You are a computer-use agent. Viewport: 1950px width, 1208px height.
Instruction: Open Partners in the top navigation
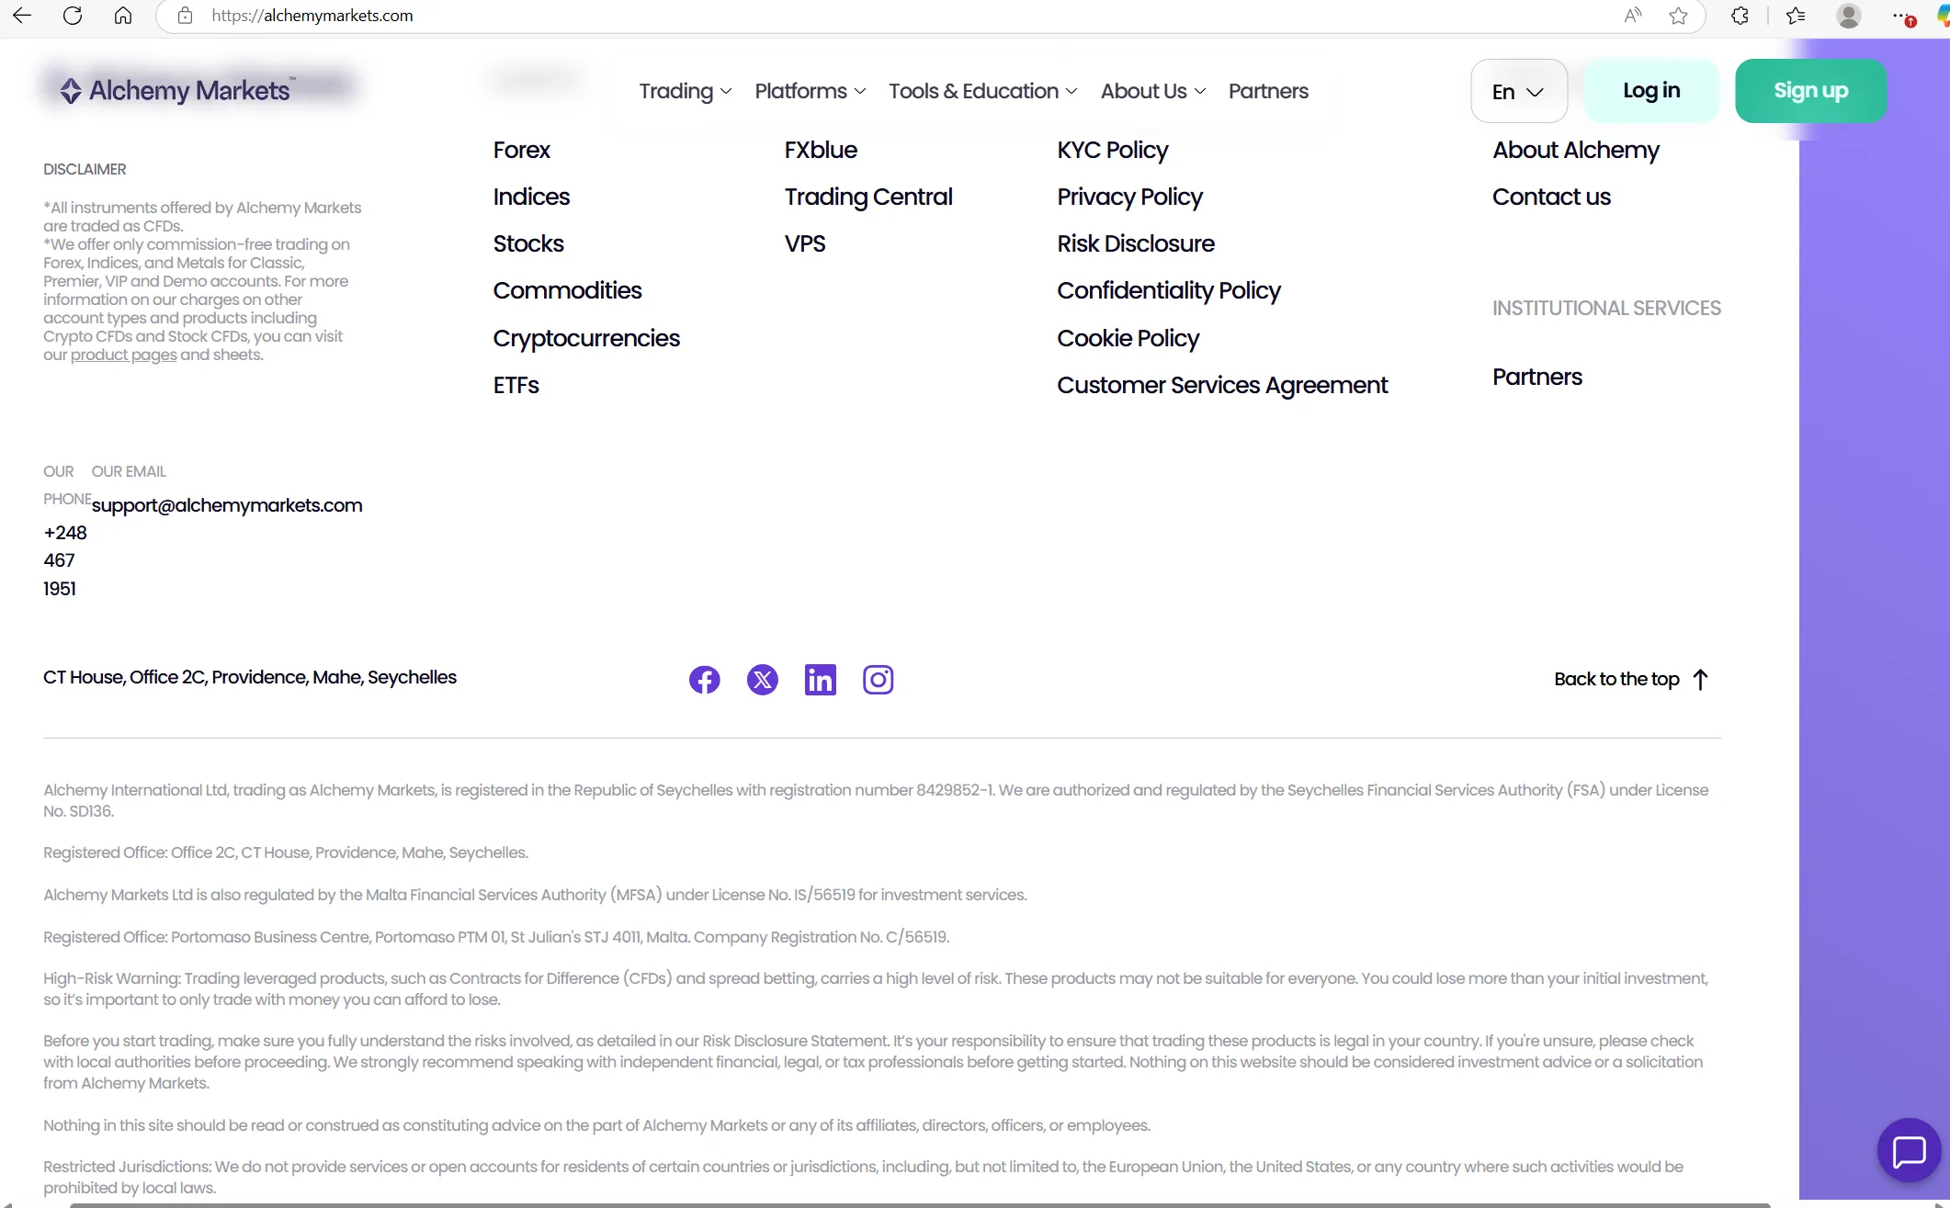[x=1268, y=91]
